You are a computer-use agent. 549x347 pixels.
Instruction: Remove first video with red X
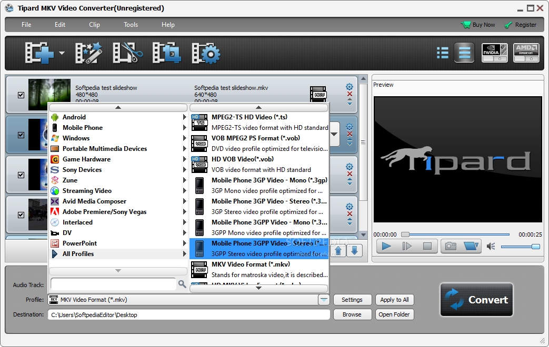tap(350, 94)
